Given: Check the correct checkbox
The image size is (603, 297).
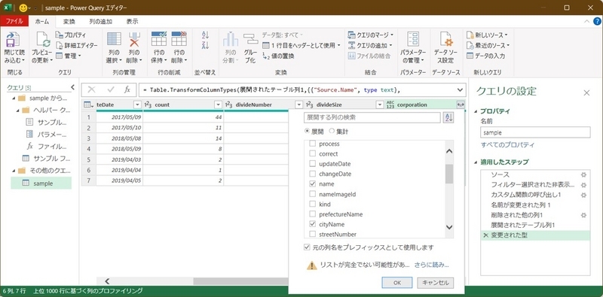Looking at the screenshot, I should tap(313, 154).
